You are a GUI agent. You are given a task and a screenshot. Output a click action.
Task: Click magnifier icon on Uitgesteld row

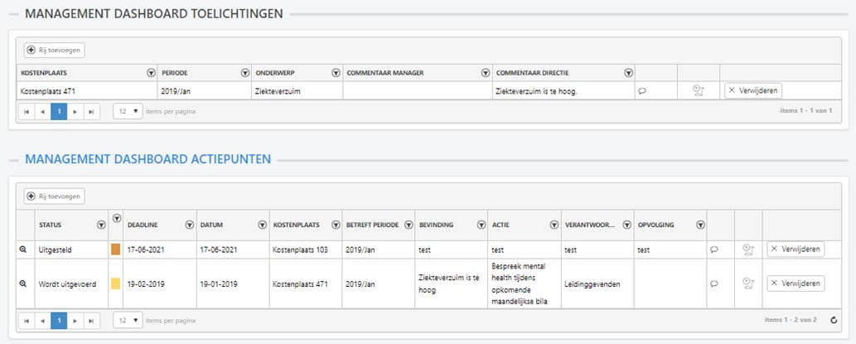(23, 249)
